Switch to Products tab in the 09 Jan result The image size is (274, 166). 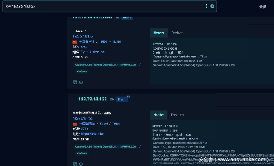click(177, 115)
